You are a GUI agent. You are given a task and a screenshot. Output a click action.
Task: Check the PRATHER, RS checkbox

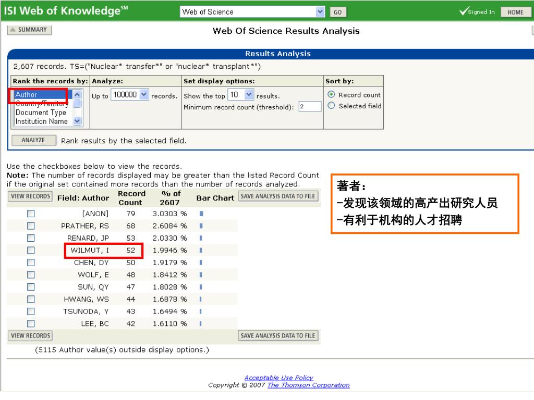(31, 226)
